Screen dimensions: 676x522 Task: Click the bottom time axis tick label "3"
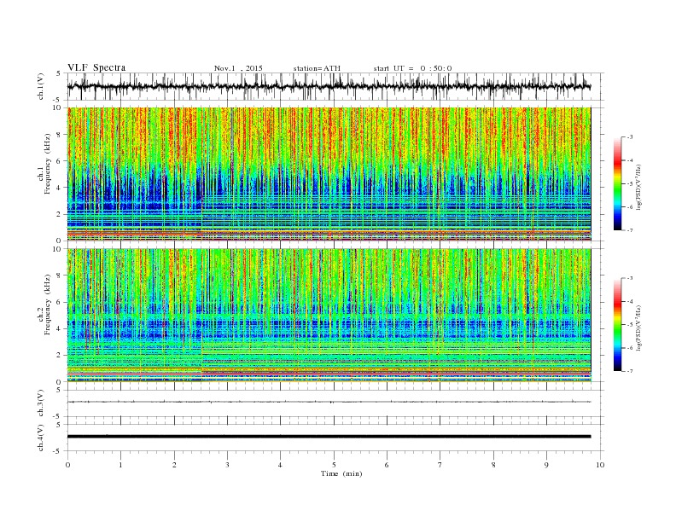[x=227, y=465]
